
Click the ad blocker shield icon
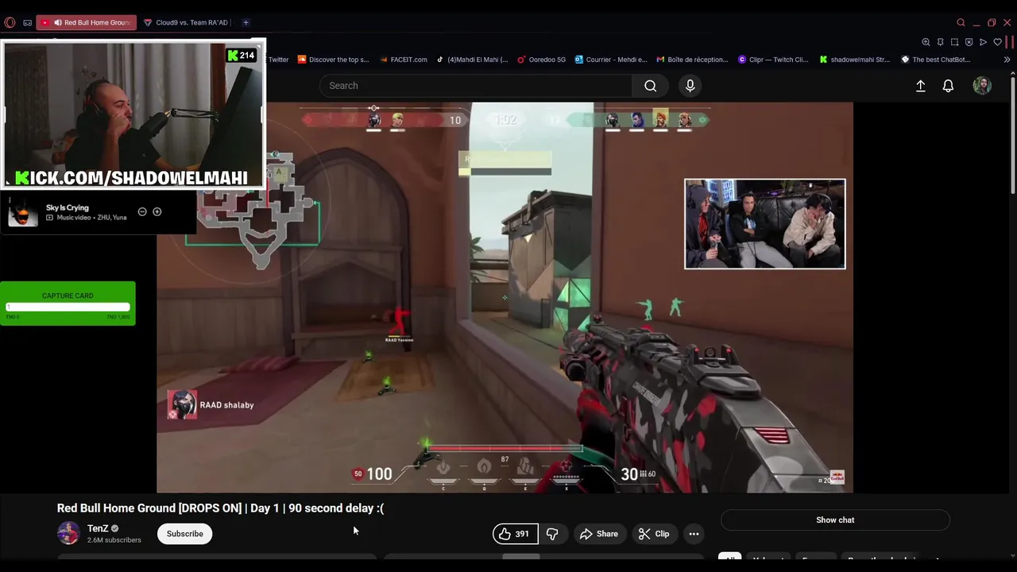pyautogui.click(x=969, y=42)
